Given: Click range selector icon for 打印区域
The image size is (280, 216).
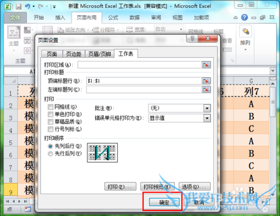Looking at the screenshot, I should pyautogui.click(x=206, y=65).
